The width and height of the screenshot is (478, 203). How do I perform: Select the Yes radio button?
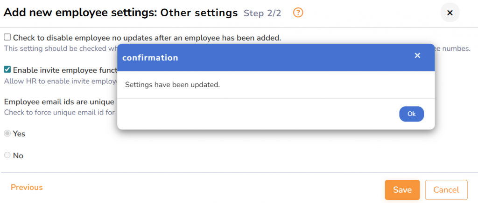(7, 134)
